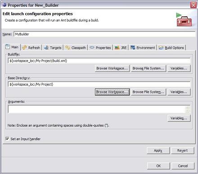The width and height of the screenshot is (198, 174).
Task: Click the Eclipse icon in title bar
Action: [x=4, y=5]
